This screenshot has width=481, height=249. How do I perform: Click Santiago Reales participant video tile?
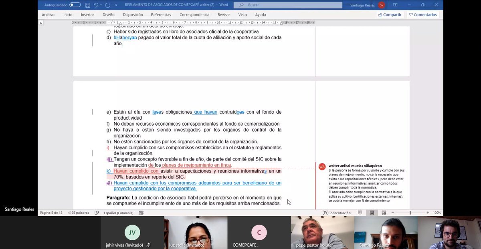[x=386, y=233]
